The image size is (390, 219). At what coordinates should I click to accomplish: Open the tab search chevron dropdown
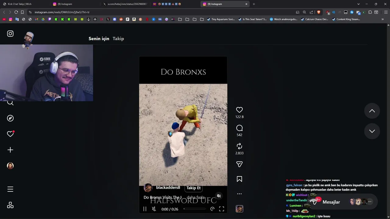pos(358,4)
